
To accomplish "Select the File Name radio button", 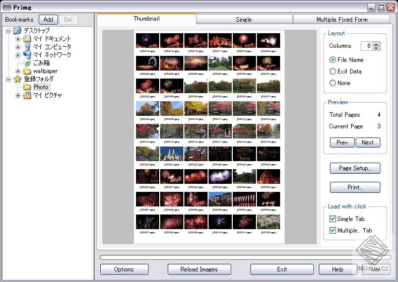I will (333, 60).
